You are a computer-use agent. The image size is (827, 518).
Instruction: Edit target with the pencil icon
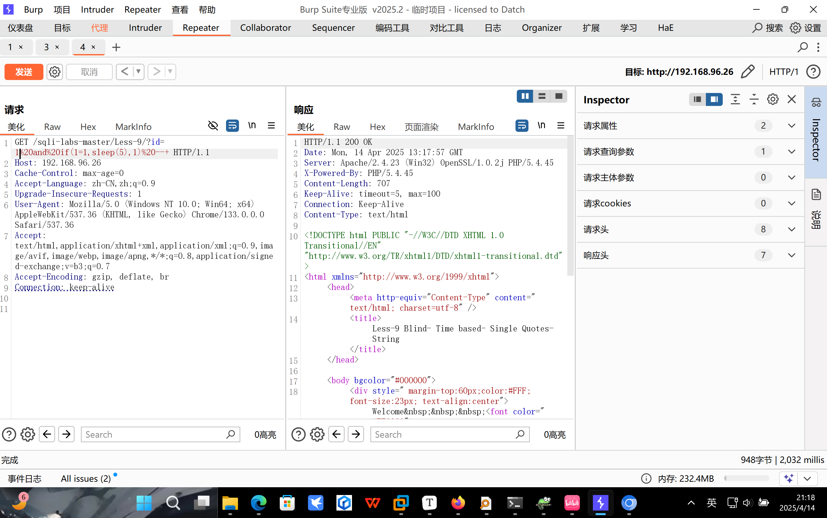coord(748,72)
